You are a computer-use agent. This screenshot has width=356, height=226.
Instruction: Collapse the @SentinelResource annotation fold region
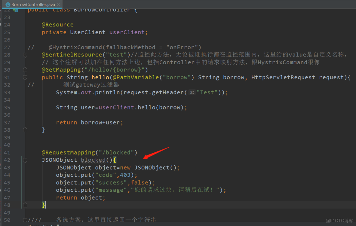25,55
